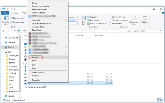
Task: Click the search magnifier icon
Action: point(160,31)
